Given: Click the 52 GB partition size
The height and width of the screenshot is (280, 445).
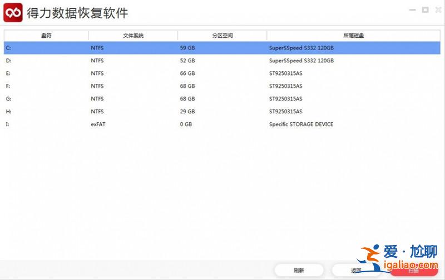Looking at the screenshot, I should click(x=187, y=61).
